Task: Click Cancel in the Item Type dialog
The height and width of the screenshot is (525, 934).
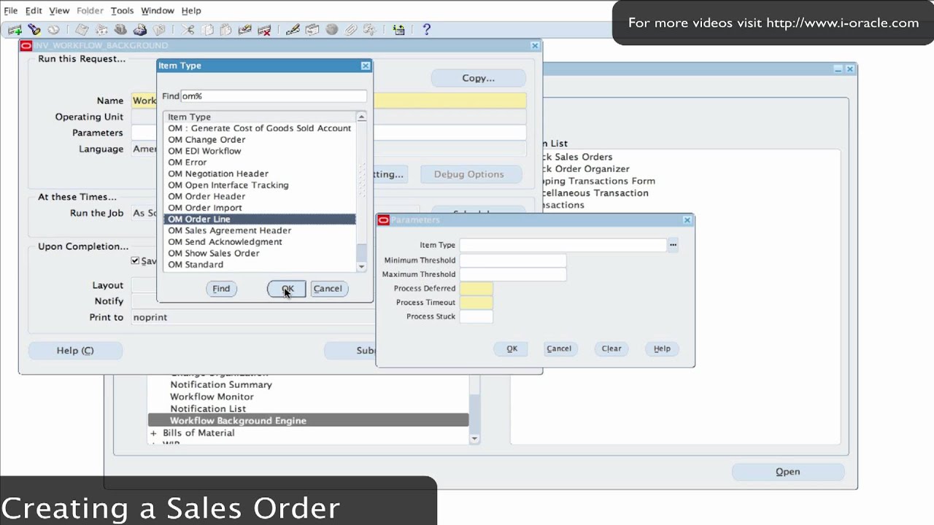Action: [x=328, y=289]
